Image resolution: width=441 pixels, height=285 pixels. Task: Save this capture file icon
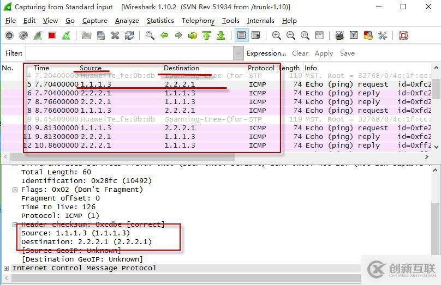click(100, 35)
